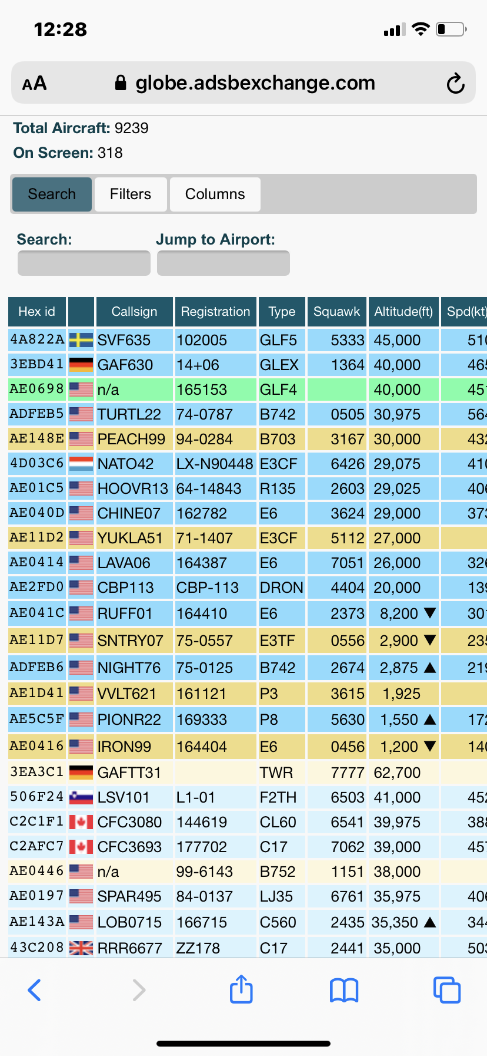This screenshot has height=1056, width=487.
Task: Tap the Safari forward arrow
Action: [x=139, y=990]
